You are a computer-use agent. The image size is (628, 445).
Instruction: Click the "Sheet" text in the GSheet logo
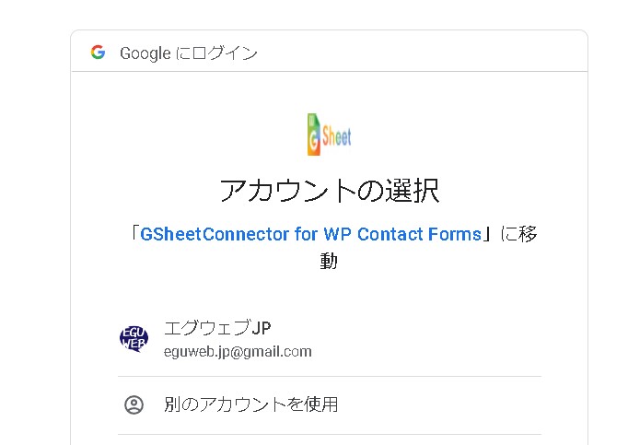(336, 136)
